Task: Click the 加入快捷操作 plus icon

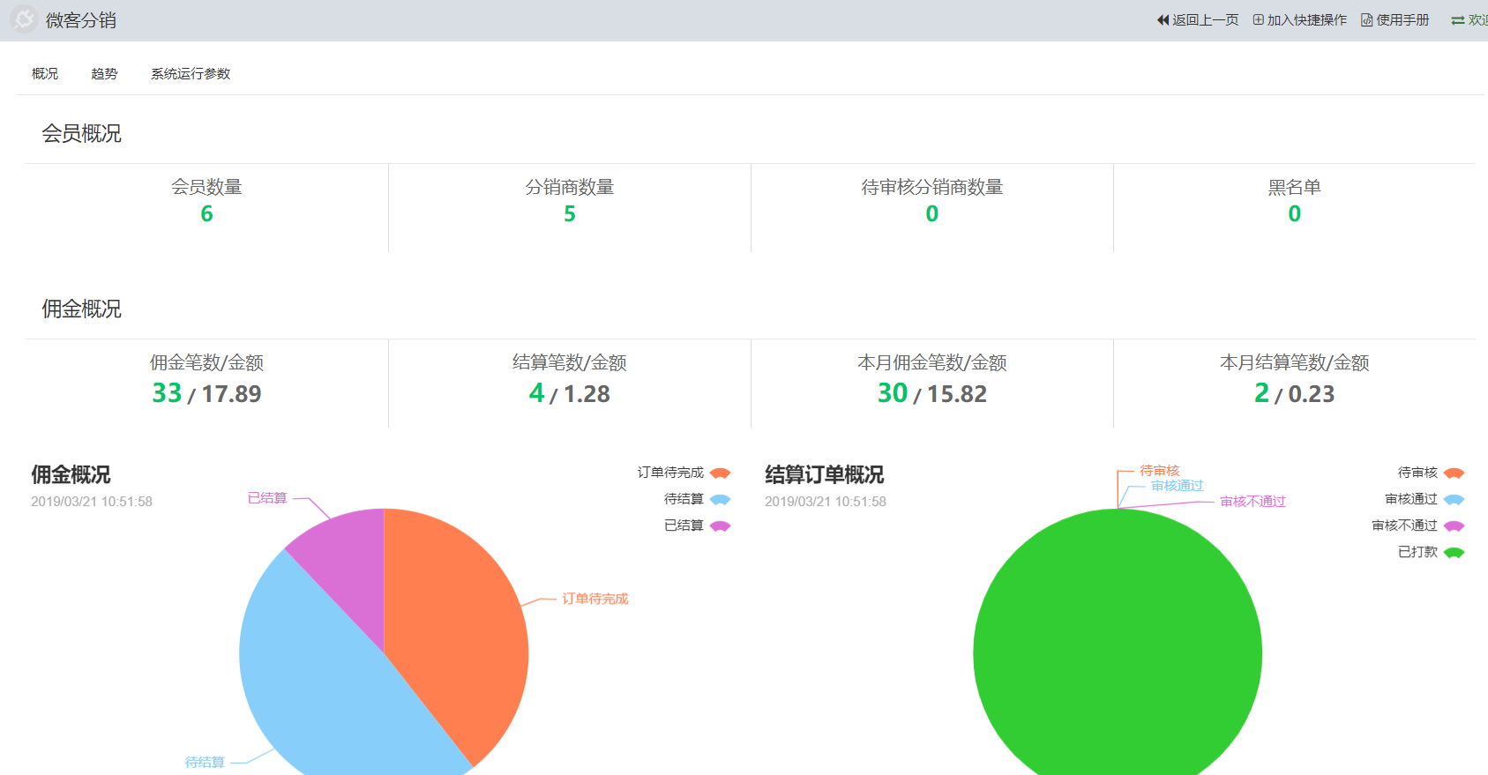Action: 1258,19
